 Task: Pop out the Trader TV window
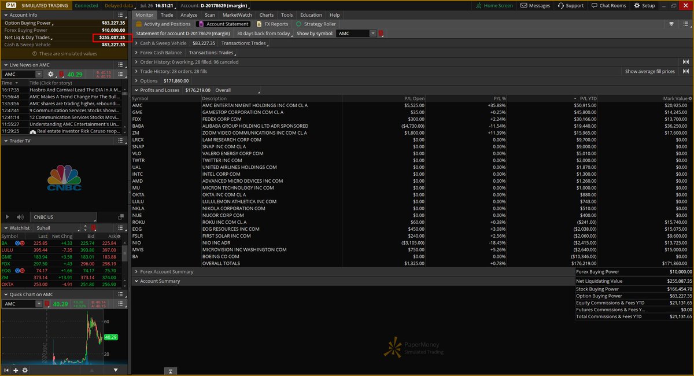pyautogui.click(x=121, y=217)
